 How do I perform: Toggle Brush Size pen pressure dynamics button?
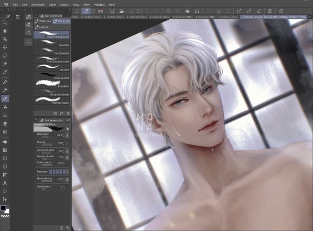[x=67, y=135]
